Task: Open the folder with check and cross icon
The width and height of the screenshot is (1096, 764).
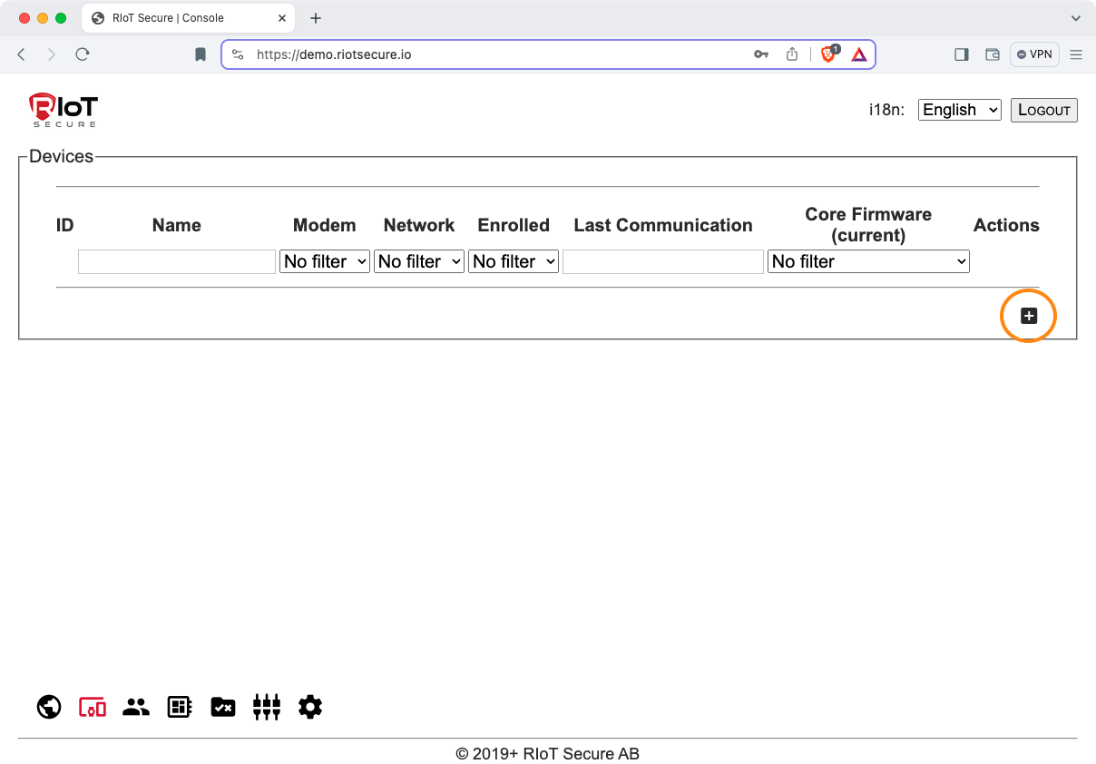Action: pyautogui.click(x=223, y=707)
